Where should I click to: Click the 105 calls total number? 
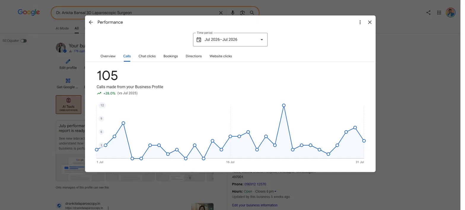tap(107, 75)
